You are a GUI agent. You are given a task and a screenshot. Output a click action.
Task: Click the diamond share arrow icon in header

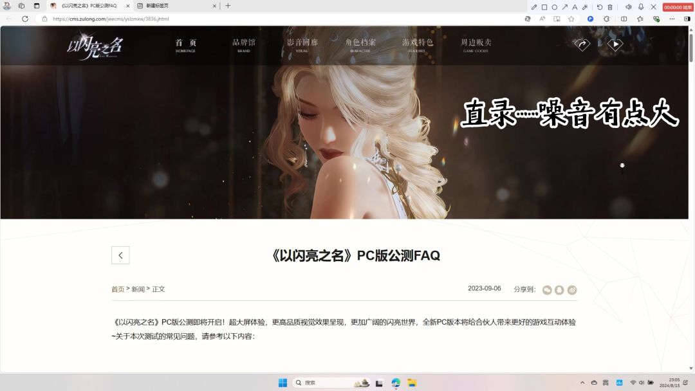pyautogui.click(x=582, y=44)
